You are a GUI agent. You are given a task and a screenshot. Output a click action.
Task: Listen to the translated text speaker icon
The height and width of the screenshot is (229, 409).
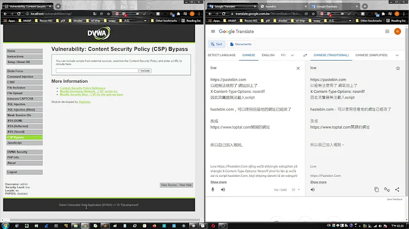[x=312, y=189]
